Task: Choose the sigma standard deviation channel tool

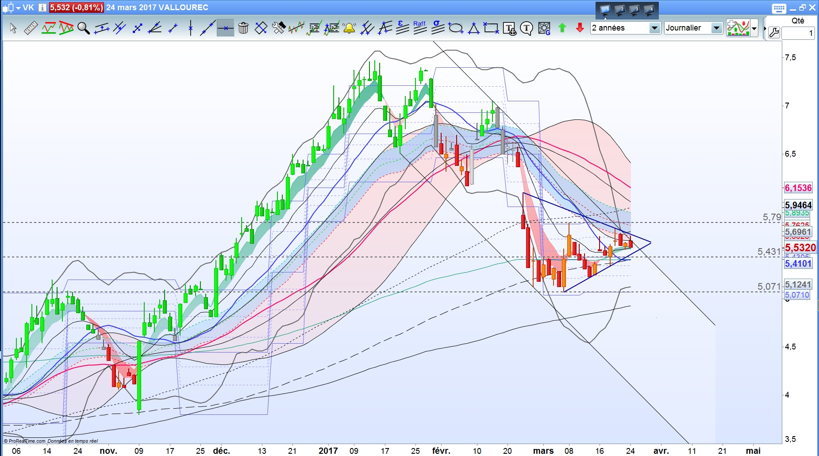Action: (438, 27)
